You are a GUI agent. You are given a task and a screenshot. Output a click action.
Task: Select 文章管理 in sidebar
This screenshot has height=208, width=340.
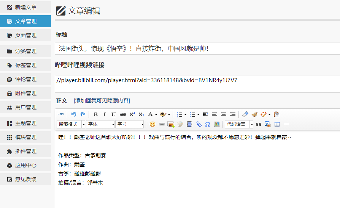[25, 21]
